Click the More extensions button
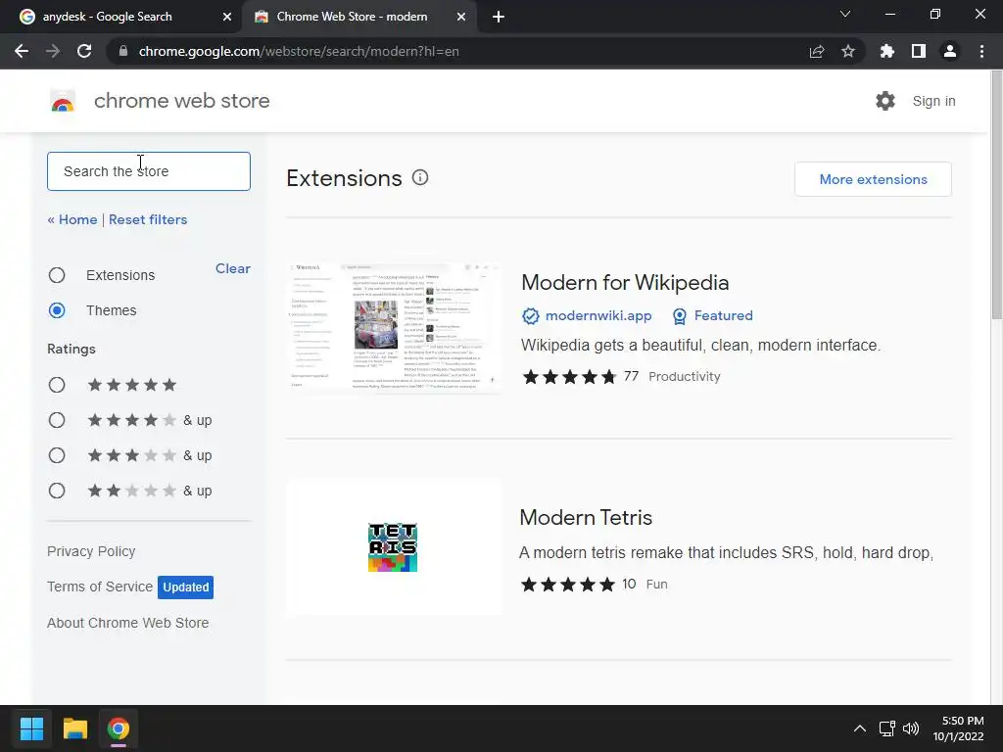This screenshot has width=1003, height=752. click(x=873, y=179)
